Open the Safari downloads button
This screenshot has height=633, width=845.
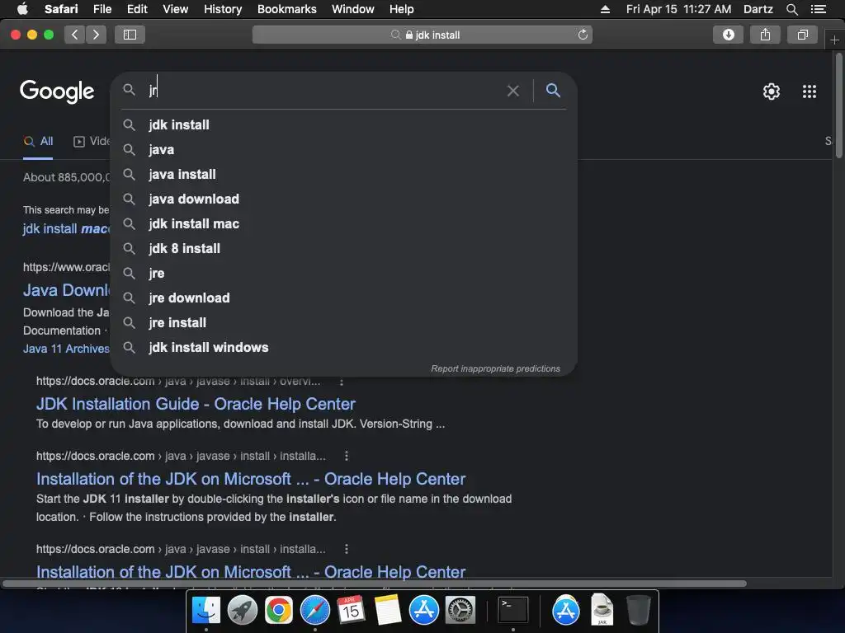click(x=728, y=35)
